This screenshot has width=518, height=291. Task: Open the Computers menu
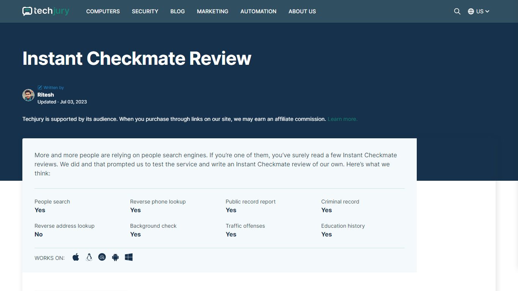click(x=103, y=11)
